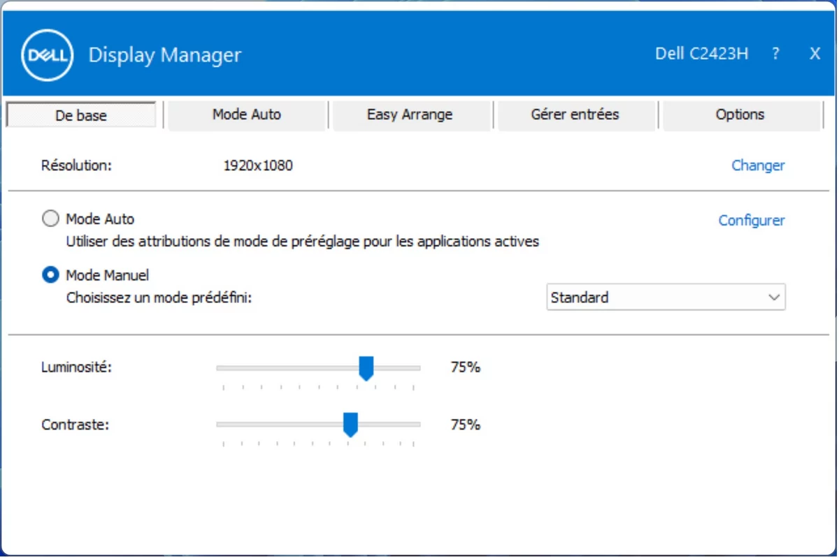Viewport: 839px width, 558px height.
Task: Click the Dell logo icon
Action: [x=48, y=55]
